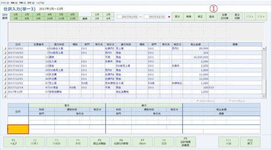Click F2 行挿入 button
272x150 pixels.
[x=35, y=142]
